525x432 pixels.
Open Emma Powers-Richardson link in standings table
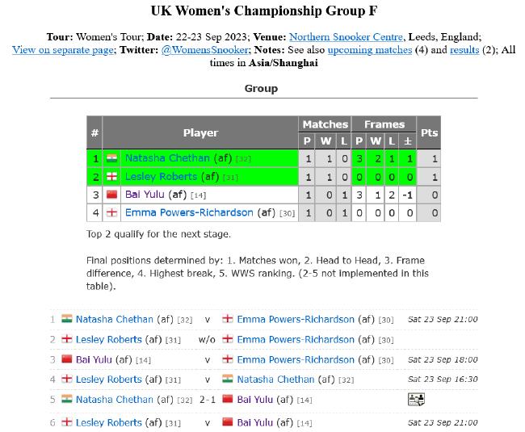(189, 212)
